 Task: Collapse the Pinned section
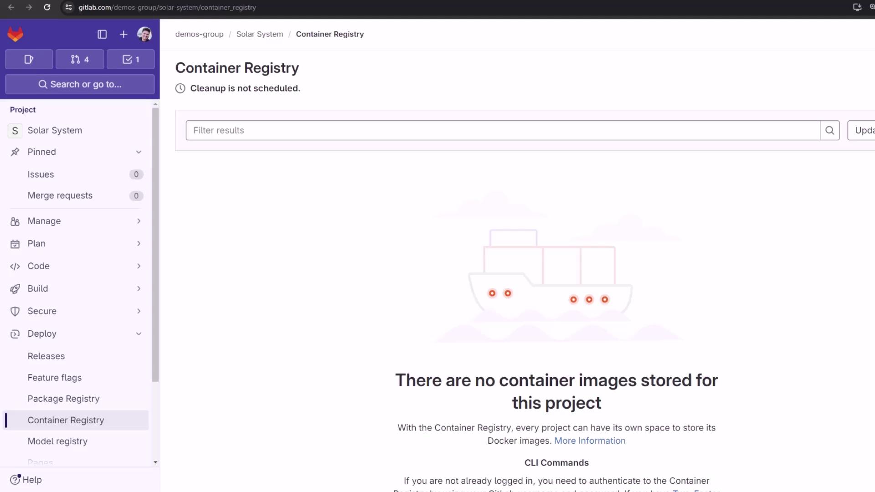pyautogui.click(x=139, y=152)
